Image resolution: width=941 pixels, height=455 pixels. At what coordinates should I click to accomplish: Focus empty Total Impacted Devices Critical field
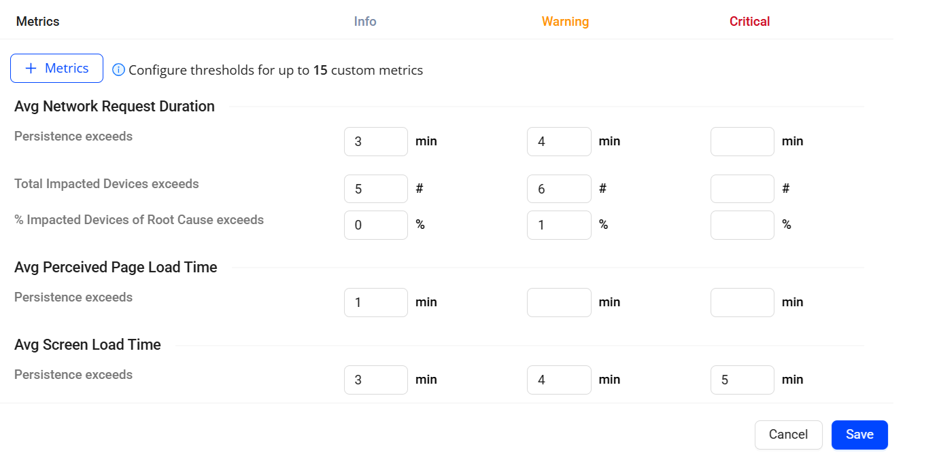742,189
